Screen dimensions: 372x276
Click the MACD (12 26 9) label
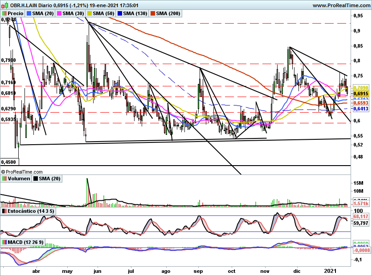25,242
